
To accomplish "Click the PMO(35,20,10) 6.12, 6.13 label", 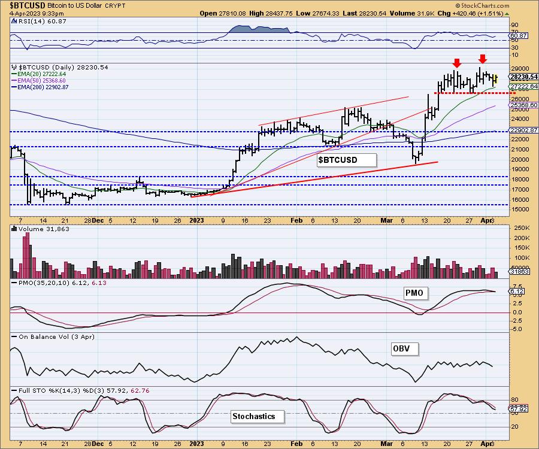I will pyautogui.click(x=62, y=283).
